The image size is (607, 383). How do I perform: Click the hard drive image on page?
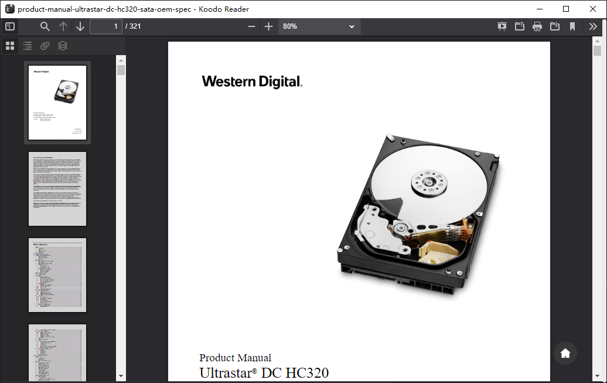click(x=418, y=214)
